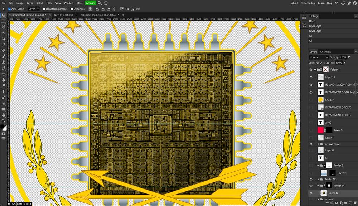Click the download/export icon in options bar

tap(90, 9)
